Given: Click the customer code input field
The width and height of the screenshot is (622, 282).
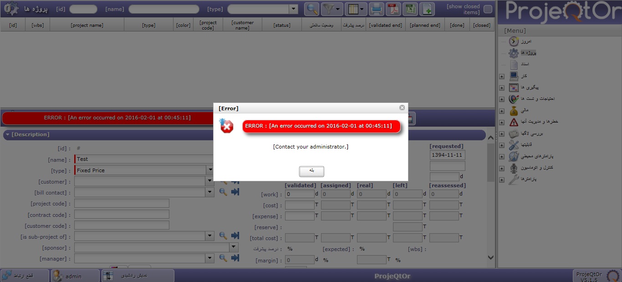Looking at the screenshot, I should tap(122, 225).
